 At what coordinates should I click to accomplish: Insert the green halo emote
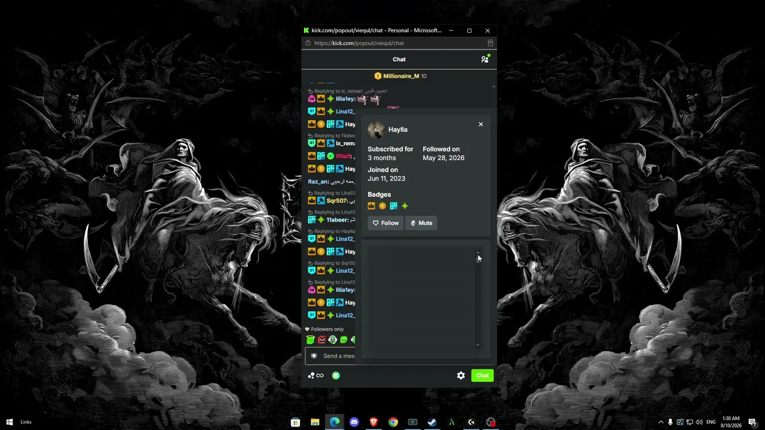coord(310,340)
